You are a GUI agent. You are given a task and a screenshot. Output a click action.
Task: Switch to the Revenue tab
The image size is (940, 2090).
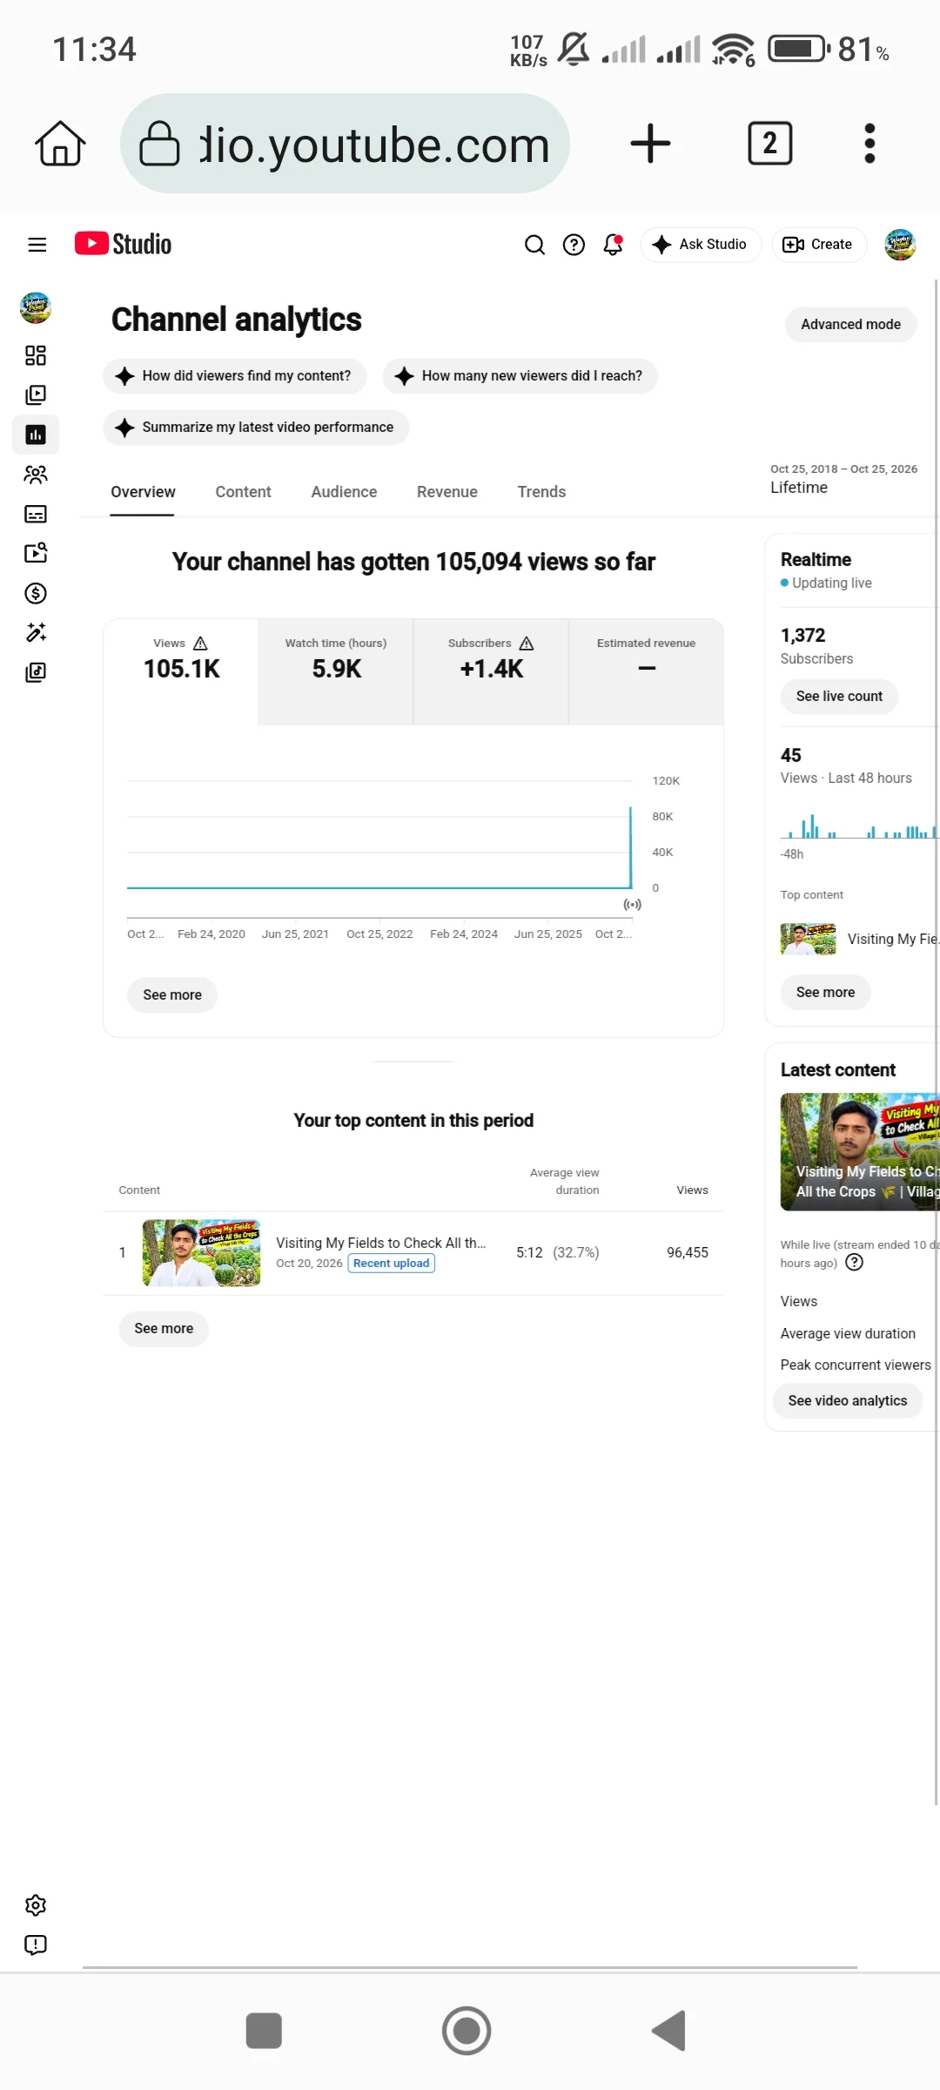click(446, 492)
